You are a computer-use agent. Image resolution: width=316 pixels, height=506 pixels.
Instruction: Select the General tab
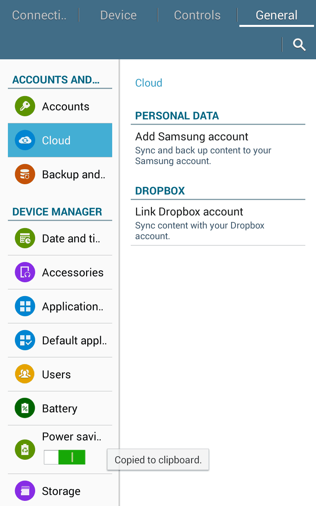click(x=276, y=15)
